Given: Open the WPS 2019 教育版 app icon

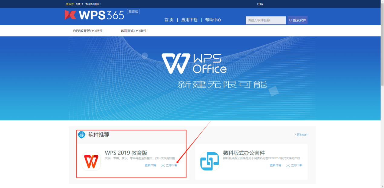Looking at the screenshot, I should pos(91,161).
